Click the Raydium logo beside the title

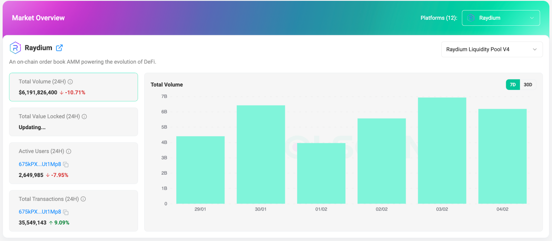point(15,48)
